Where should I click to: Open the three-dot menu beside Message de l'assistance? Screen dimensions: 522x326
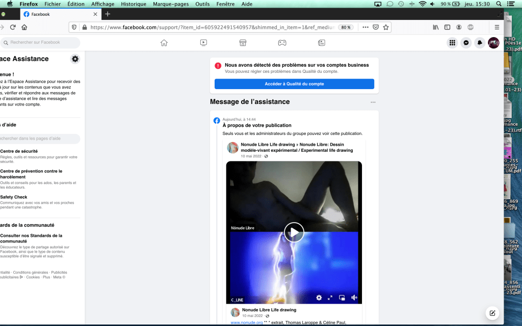click(x=373, y=102)
